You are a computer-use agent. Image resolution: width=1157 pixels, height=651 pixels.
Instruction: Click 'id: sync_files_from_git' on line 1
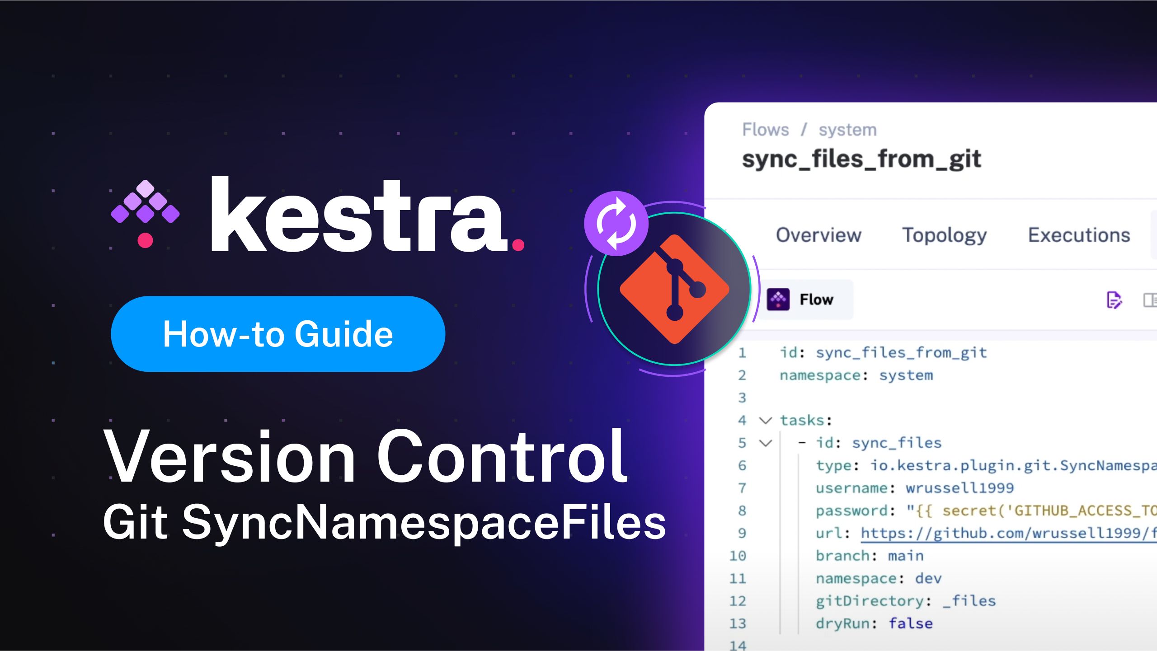click(883, 352)
